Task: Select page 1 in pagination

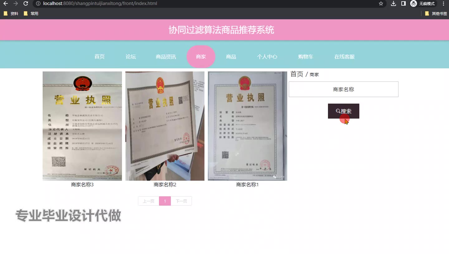Action: pyautogui.click(x=165, y=201)
